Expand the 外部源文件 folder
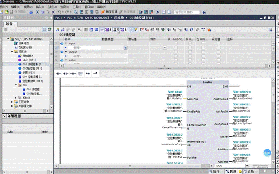 pyautogui.click(x=12, y=106)
